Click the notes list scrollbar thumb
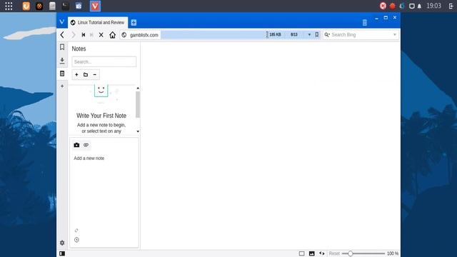 click(x=138, y=105)
